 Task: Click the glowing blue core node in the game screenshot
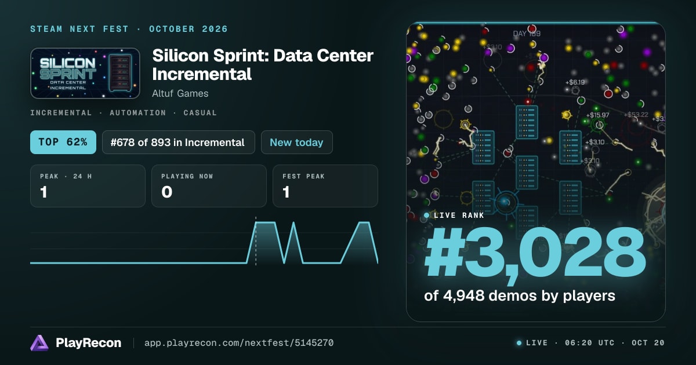pos(505,202)
